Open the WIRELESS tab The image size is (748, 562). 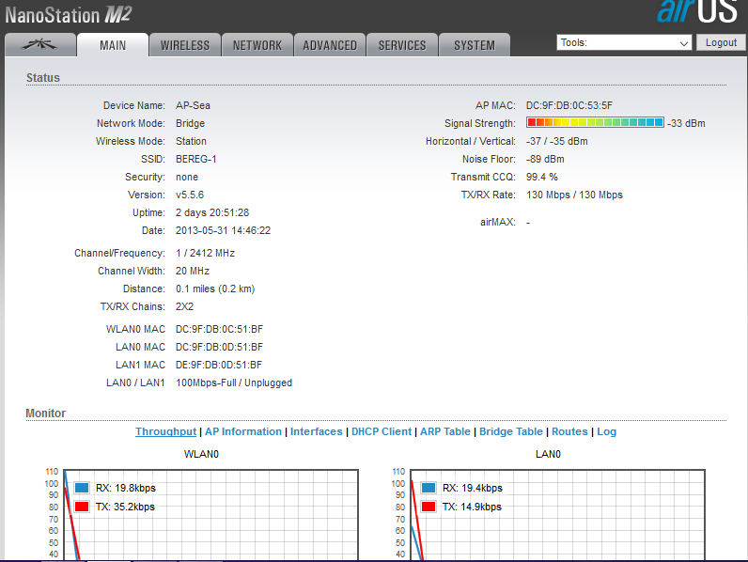tap(185, 45)
